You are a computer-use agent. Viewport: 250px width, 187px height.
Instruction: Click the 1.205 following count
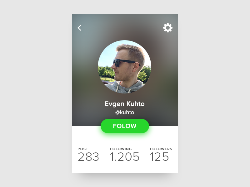click(x=125, y=157)
